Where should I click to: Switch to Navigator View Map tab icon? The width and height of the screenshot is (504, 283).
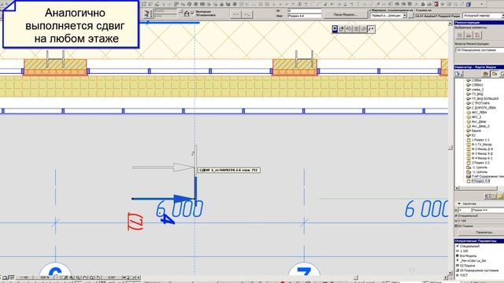pyautogui.click(x=495, y=74)
